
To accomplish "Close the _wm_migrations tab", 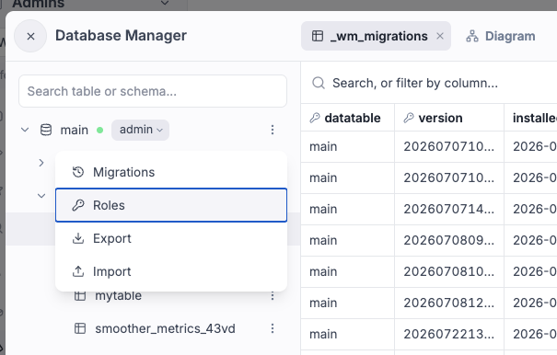I will [x=440, y=36].
